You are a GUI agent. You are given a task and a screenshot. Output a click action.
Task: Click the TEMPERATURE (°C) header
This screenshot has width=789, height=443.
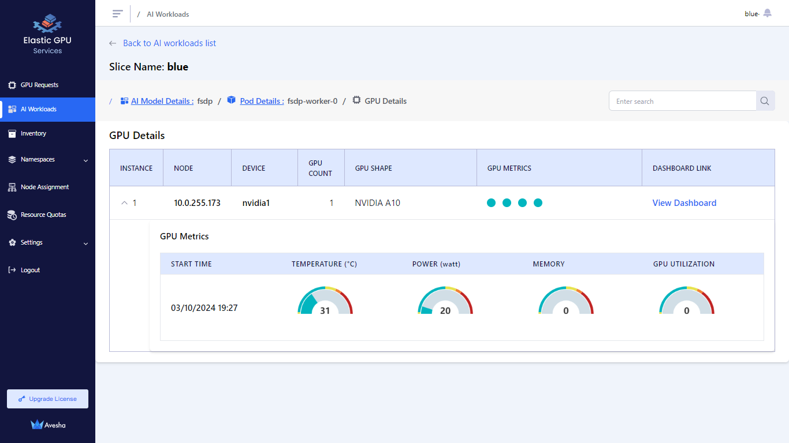[x=324, y=264]
